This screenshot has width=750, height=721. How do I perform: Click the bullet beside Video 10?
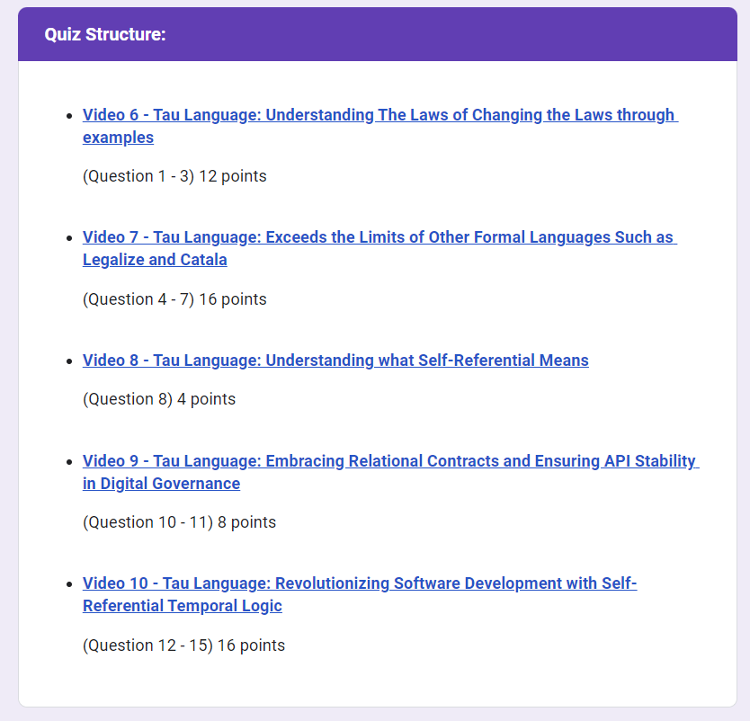click(70, 584)
